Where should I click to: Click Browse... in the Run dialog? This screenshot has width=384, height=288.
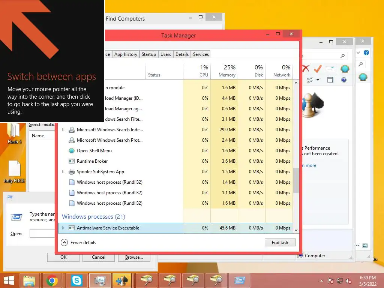pos(134,257)
